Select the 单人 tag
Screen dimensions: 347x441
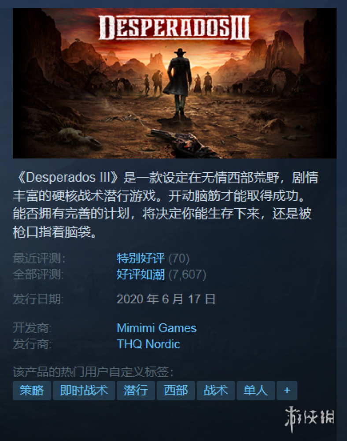click(255, 390)
